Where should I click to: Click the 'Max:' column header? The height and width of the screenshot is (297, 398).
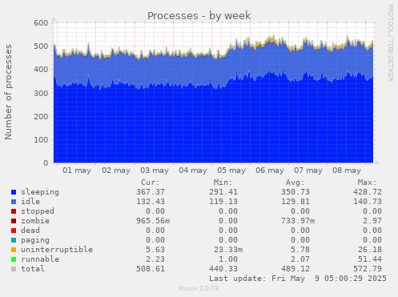(x=368, y=183)
